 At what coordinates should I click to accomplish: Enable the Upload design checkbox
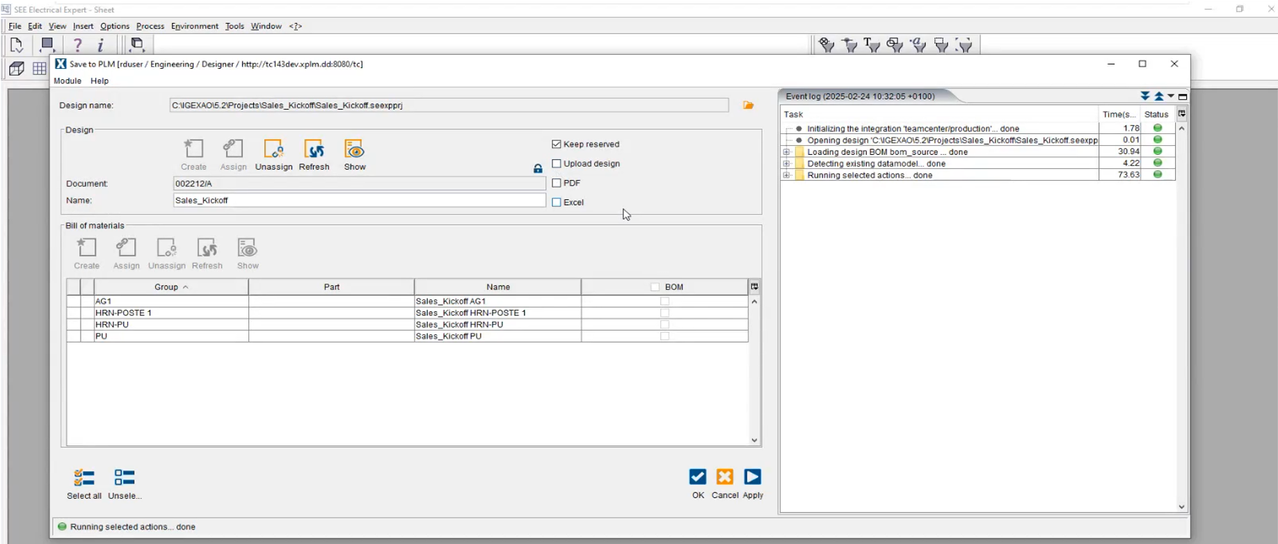(x=557, y=164)
